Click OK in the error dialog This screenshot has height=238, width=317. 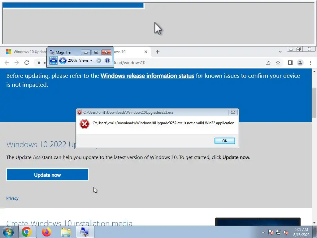pyautogui.click(x=225, y=141)
